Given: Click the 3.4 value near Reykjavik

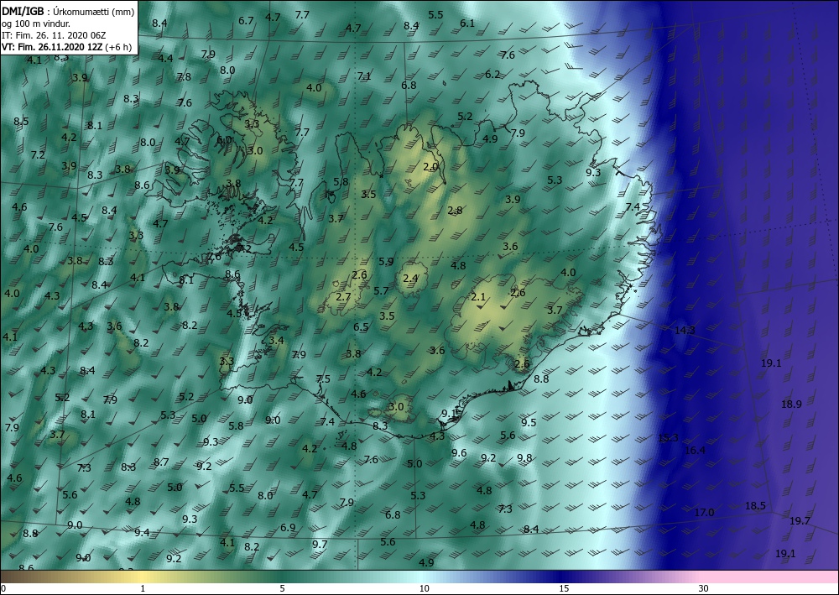Looking at the screenshot, I should pos(276,341).
